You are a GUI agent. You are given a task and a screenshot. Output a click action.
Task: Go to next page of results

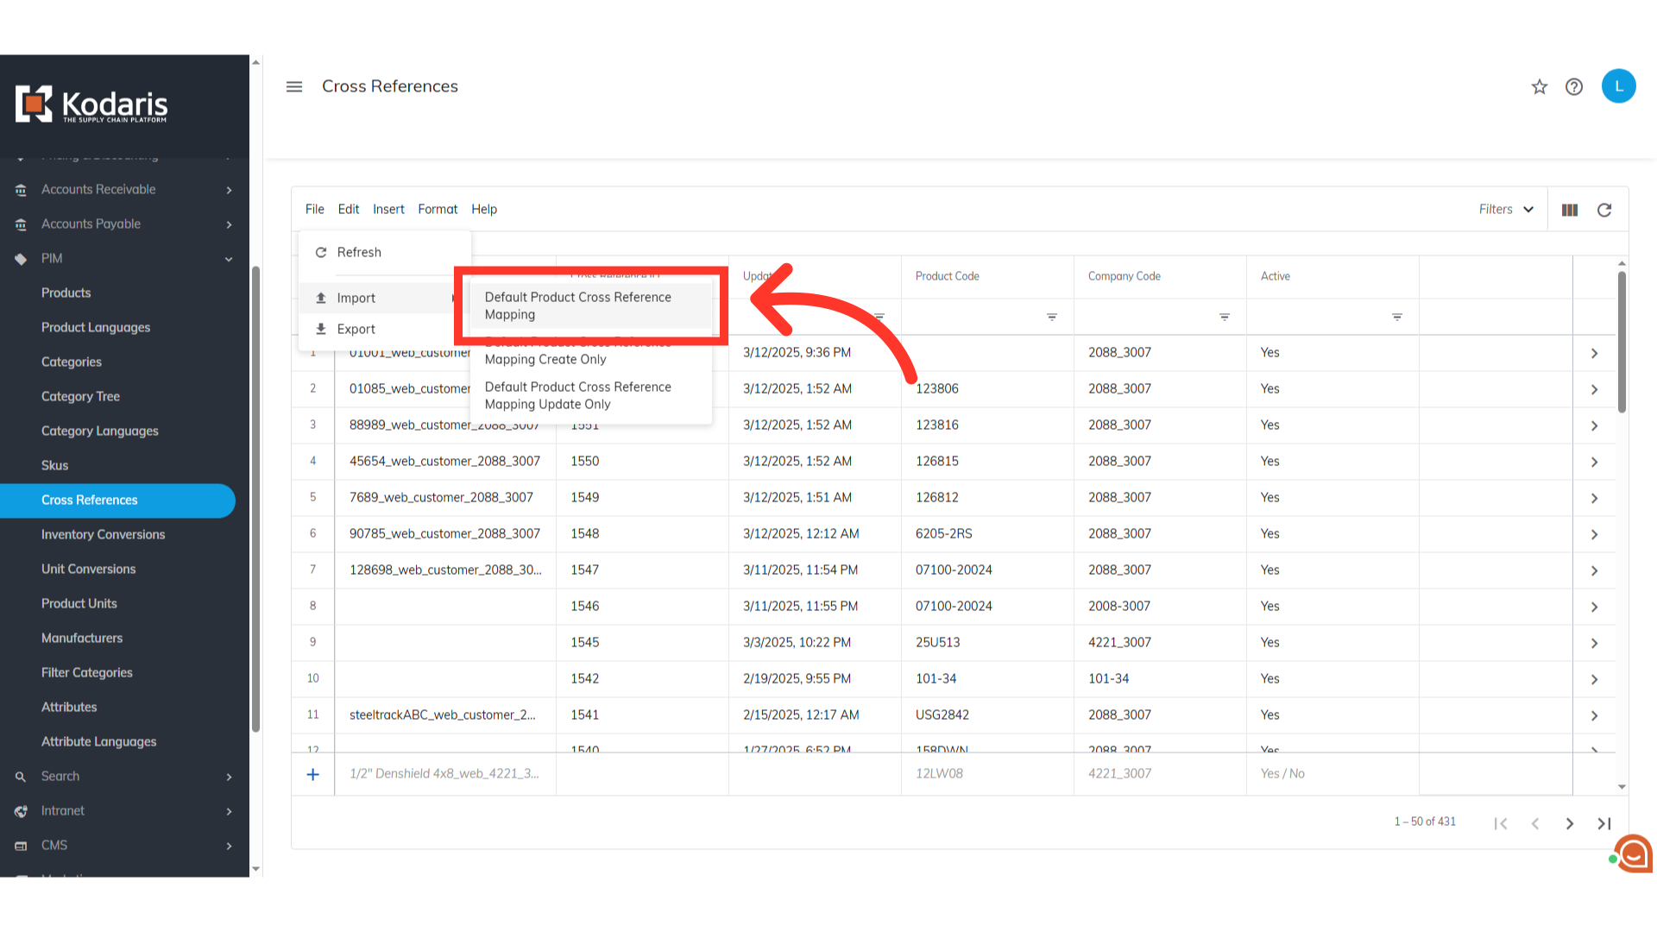coord(1570,823)
